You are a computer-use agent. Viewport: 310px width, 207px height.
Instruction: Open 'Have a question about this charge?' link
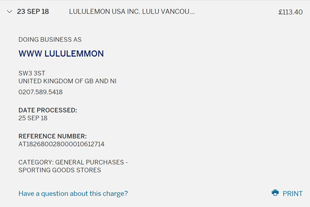click(73, 194)
